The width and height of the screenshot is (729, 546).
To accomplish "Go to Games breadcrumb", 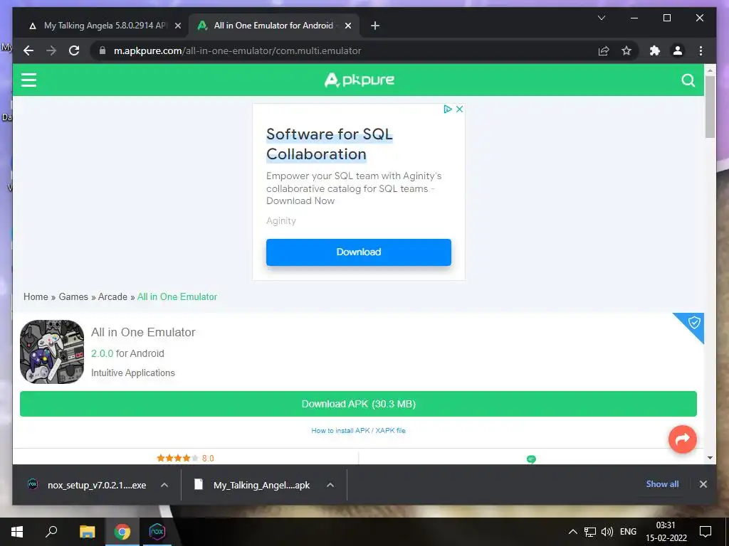I will pyautogui.click(x=73, y=296).
